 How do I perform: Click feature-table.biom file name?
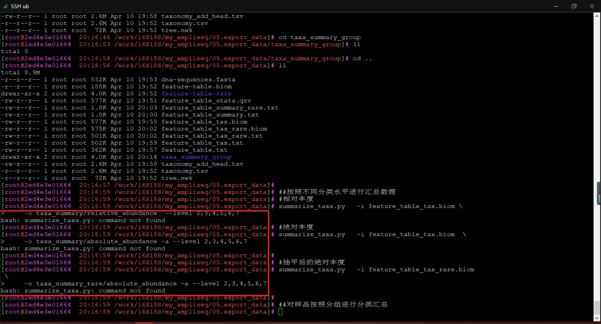(x=196, y=87)
